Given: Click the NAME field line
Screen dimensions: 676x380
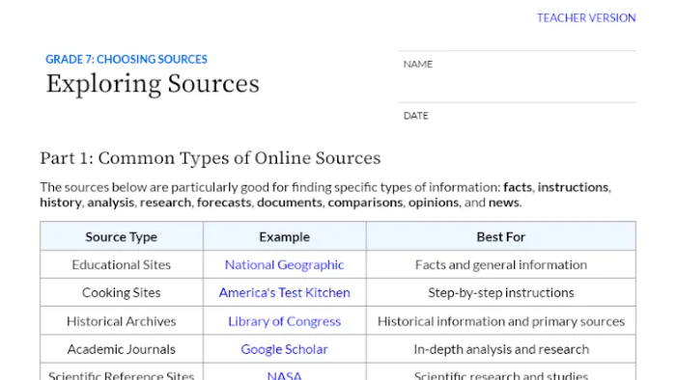Looking at the screenshot, I should tap(517, 76).
